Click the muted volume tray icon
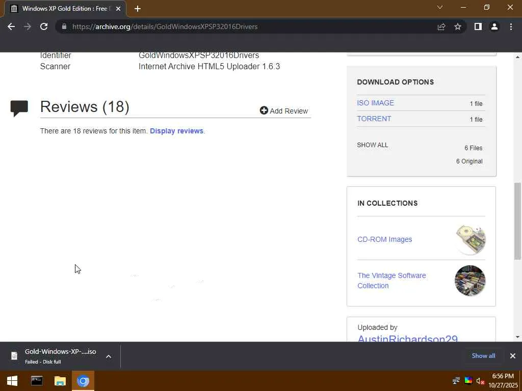This screenshot has width=522, height=391. pyautogui.click(x=480, y=381)
